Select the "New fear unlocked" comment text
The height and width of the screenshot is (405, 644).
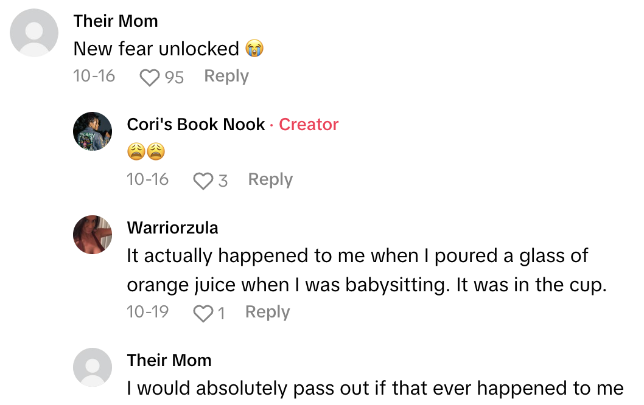click(x=156, y=49)
